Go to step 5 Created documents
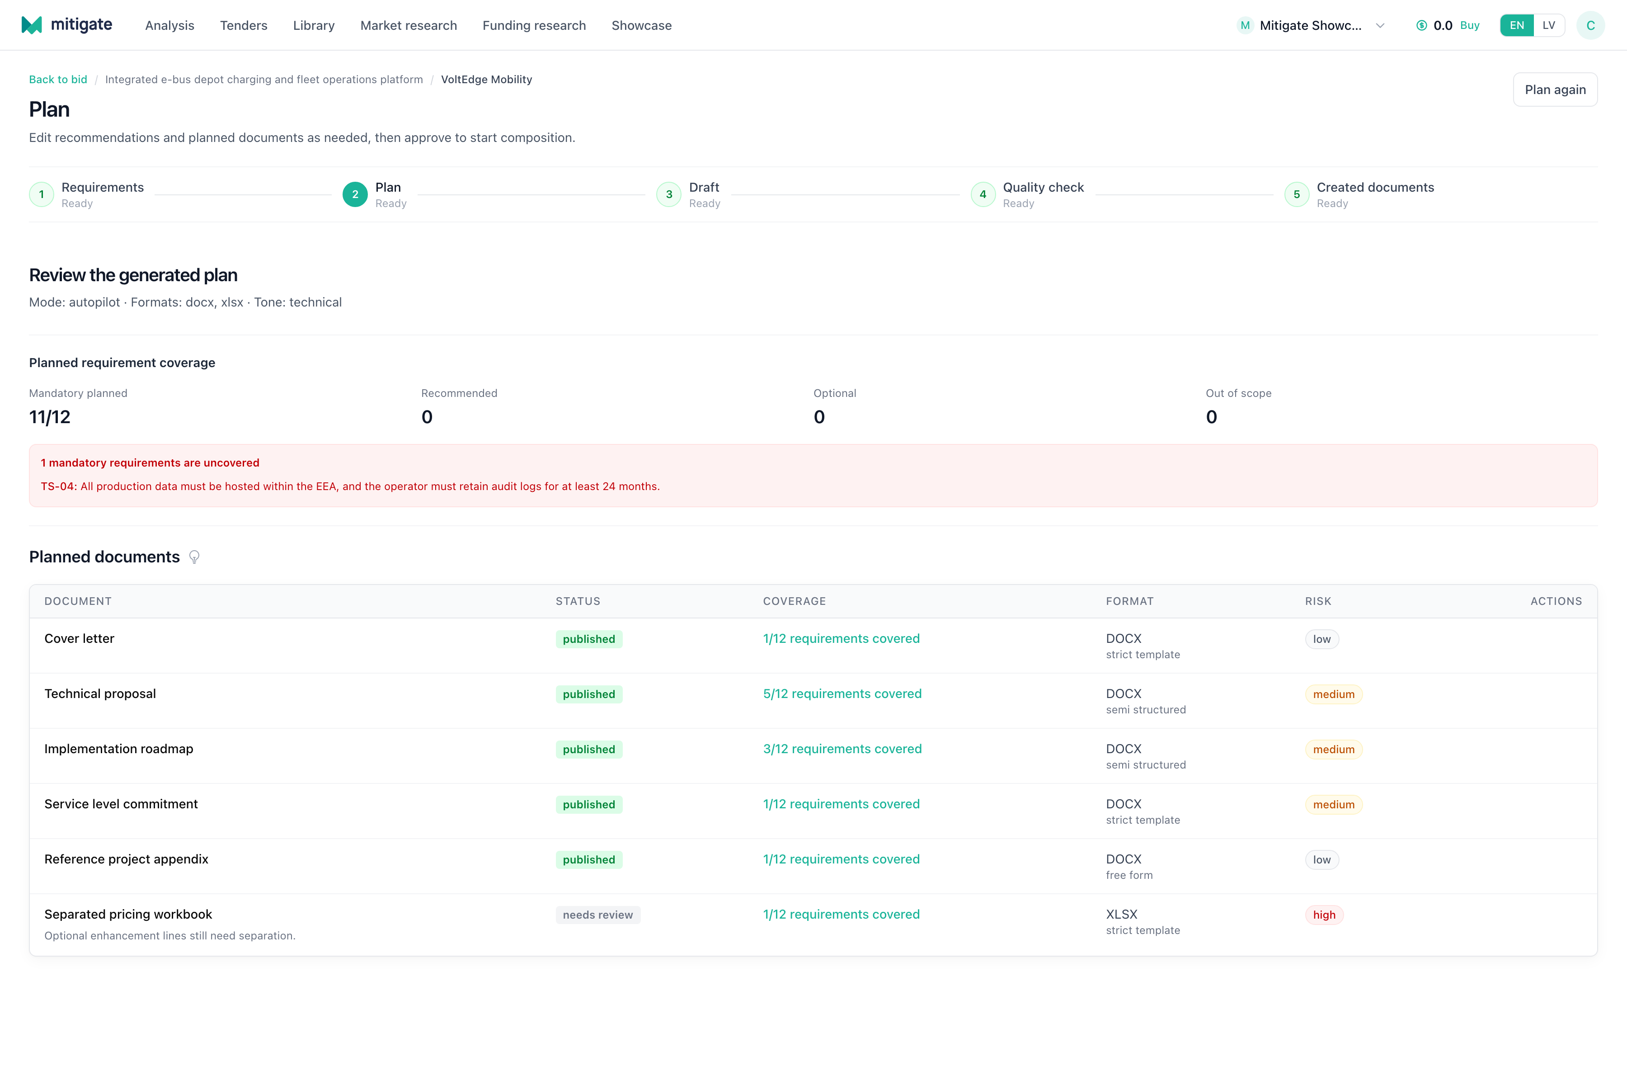 click(1359, 194)
